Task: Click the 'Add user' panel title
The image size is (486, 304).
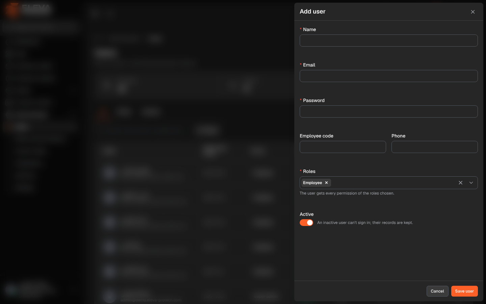Action: tap(313, 11)
